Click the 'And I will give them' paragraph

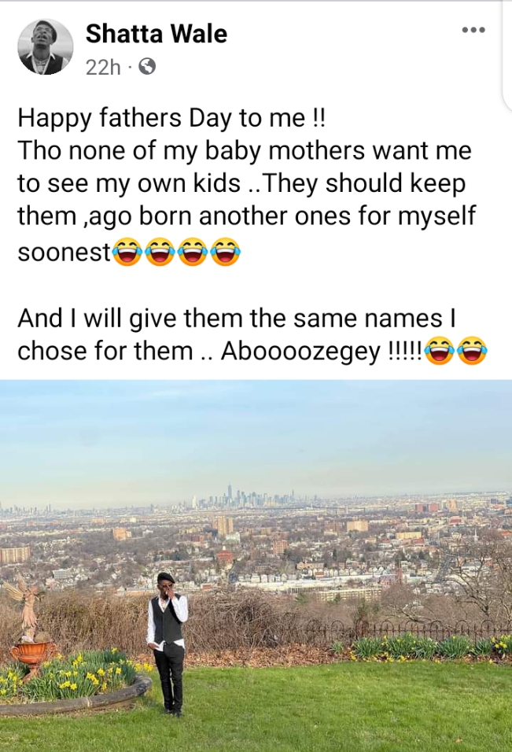click(252, 335)
